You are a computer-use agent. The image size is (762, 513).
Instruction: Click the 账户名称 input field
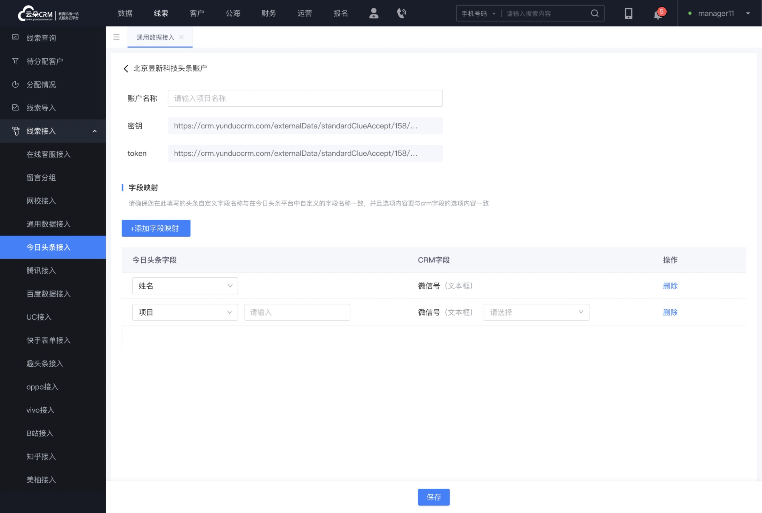(x=305, y=98)
